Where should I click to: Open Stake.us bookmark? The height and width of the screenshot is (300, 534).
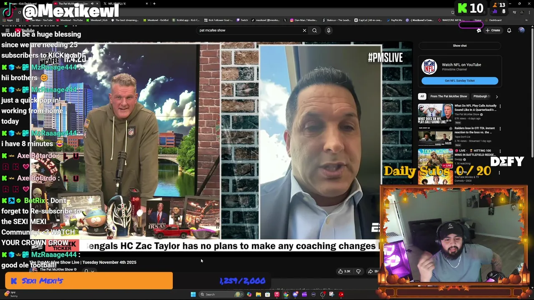point(336,20)
